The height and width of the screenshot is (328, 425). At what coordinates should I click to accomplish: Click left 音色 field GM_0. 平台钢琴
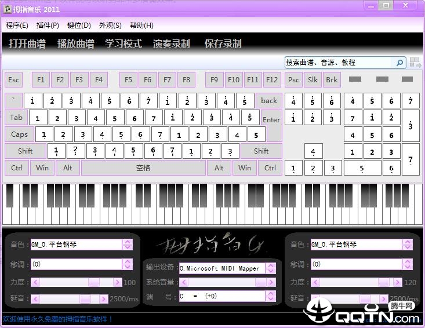(x=77, y=245)
